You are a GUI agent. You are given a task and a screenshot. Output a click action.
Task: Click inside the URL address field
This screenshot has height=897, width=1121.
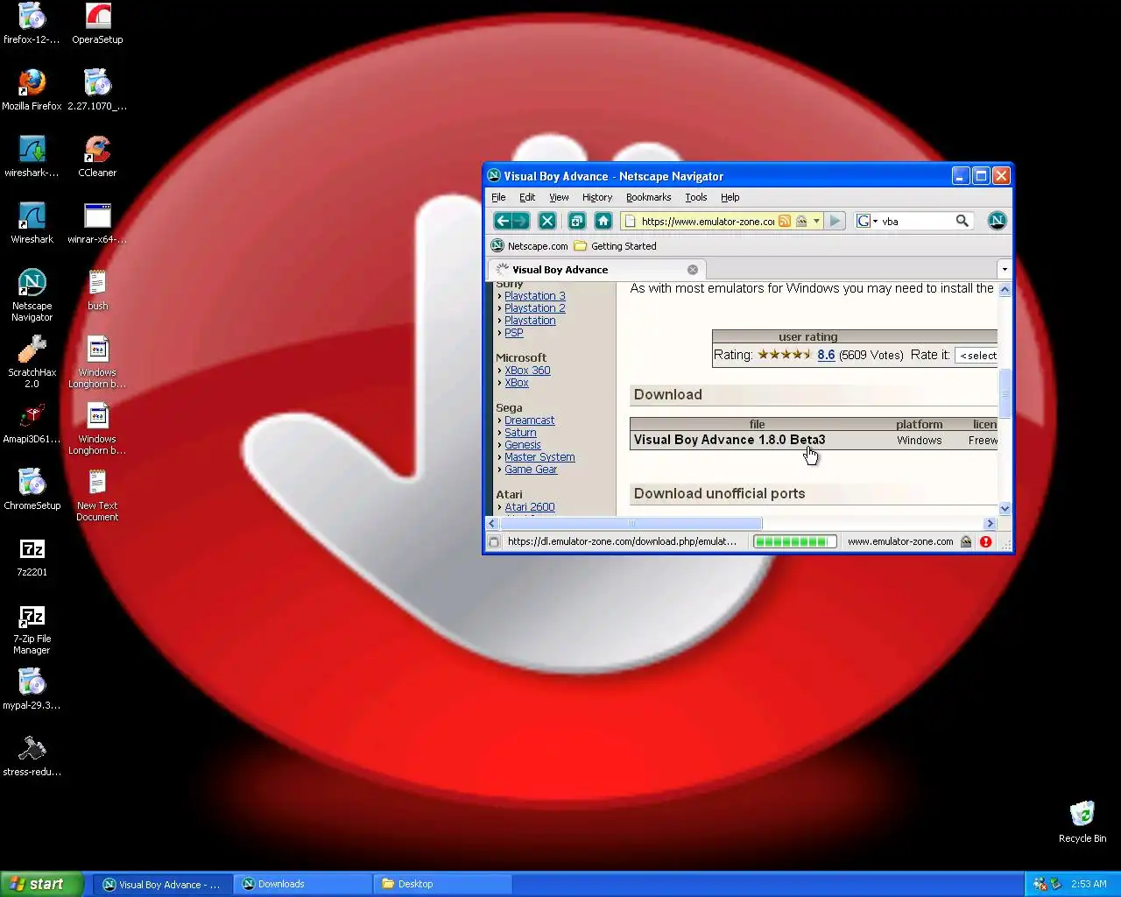(708, 221)
